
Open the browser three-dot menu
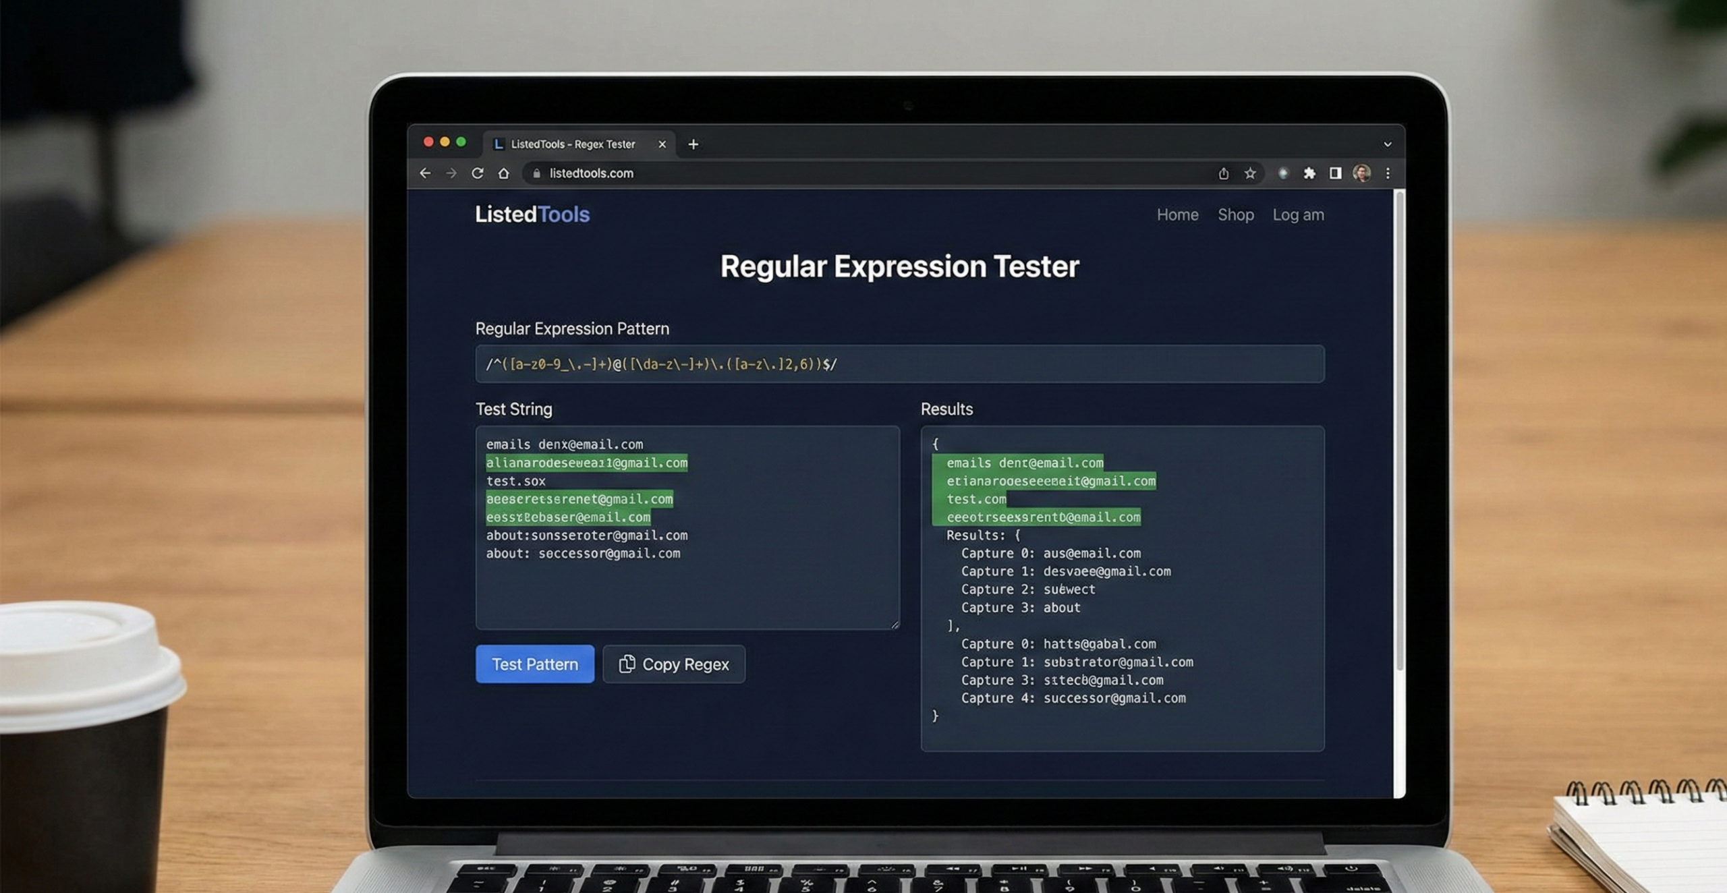tap(1388, 173)
